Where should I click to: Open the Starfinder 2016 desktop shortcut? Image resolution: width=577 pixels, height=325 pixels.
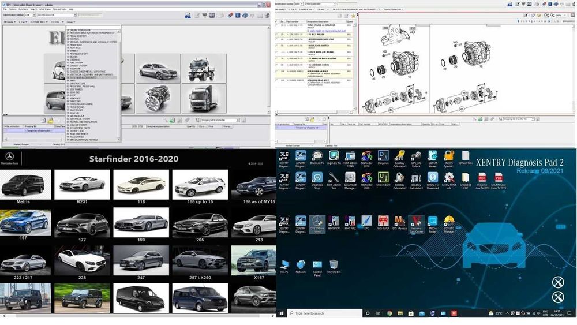coord(366,159)
